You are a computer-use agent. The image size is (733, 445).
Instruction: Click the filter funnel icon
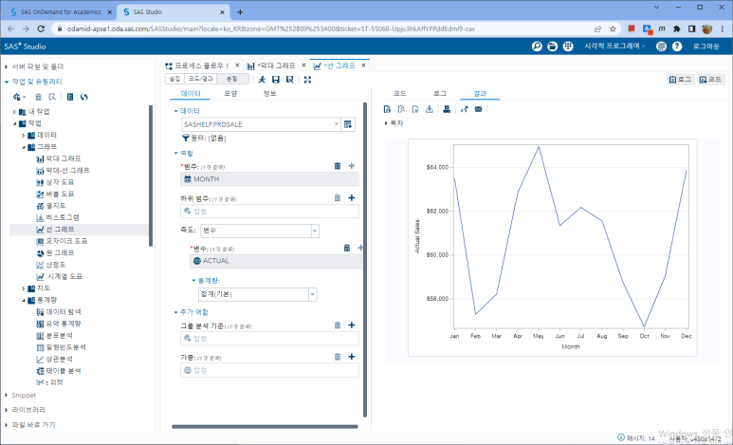point(186,138)
